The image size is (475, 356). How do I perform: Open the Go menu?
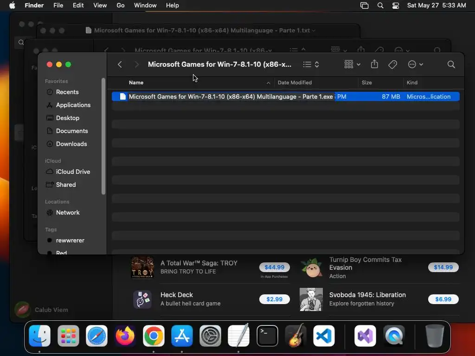[121, 6]
